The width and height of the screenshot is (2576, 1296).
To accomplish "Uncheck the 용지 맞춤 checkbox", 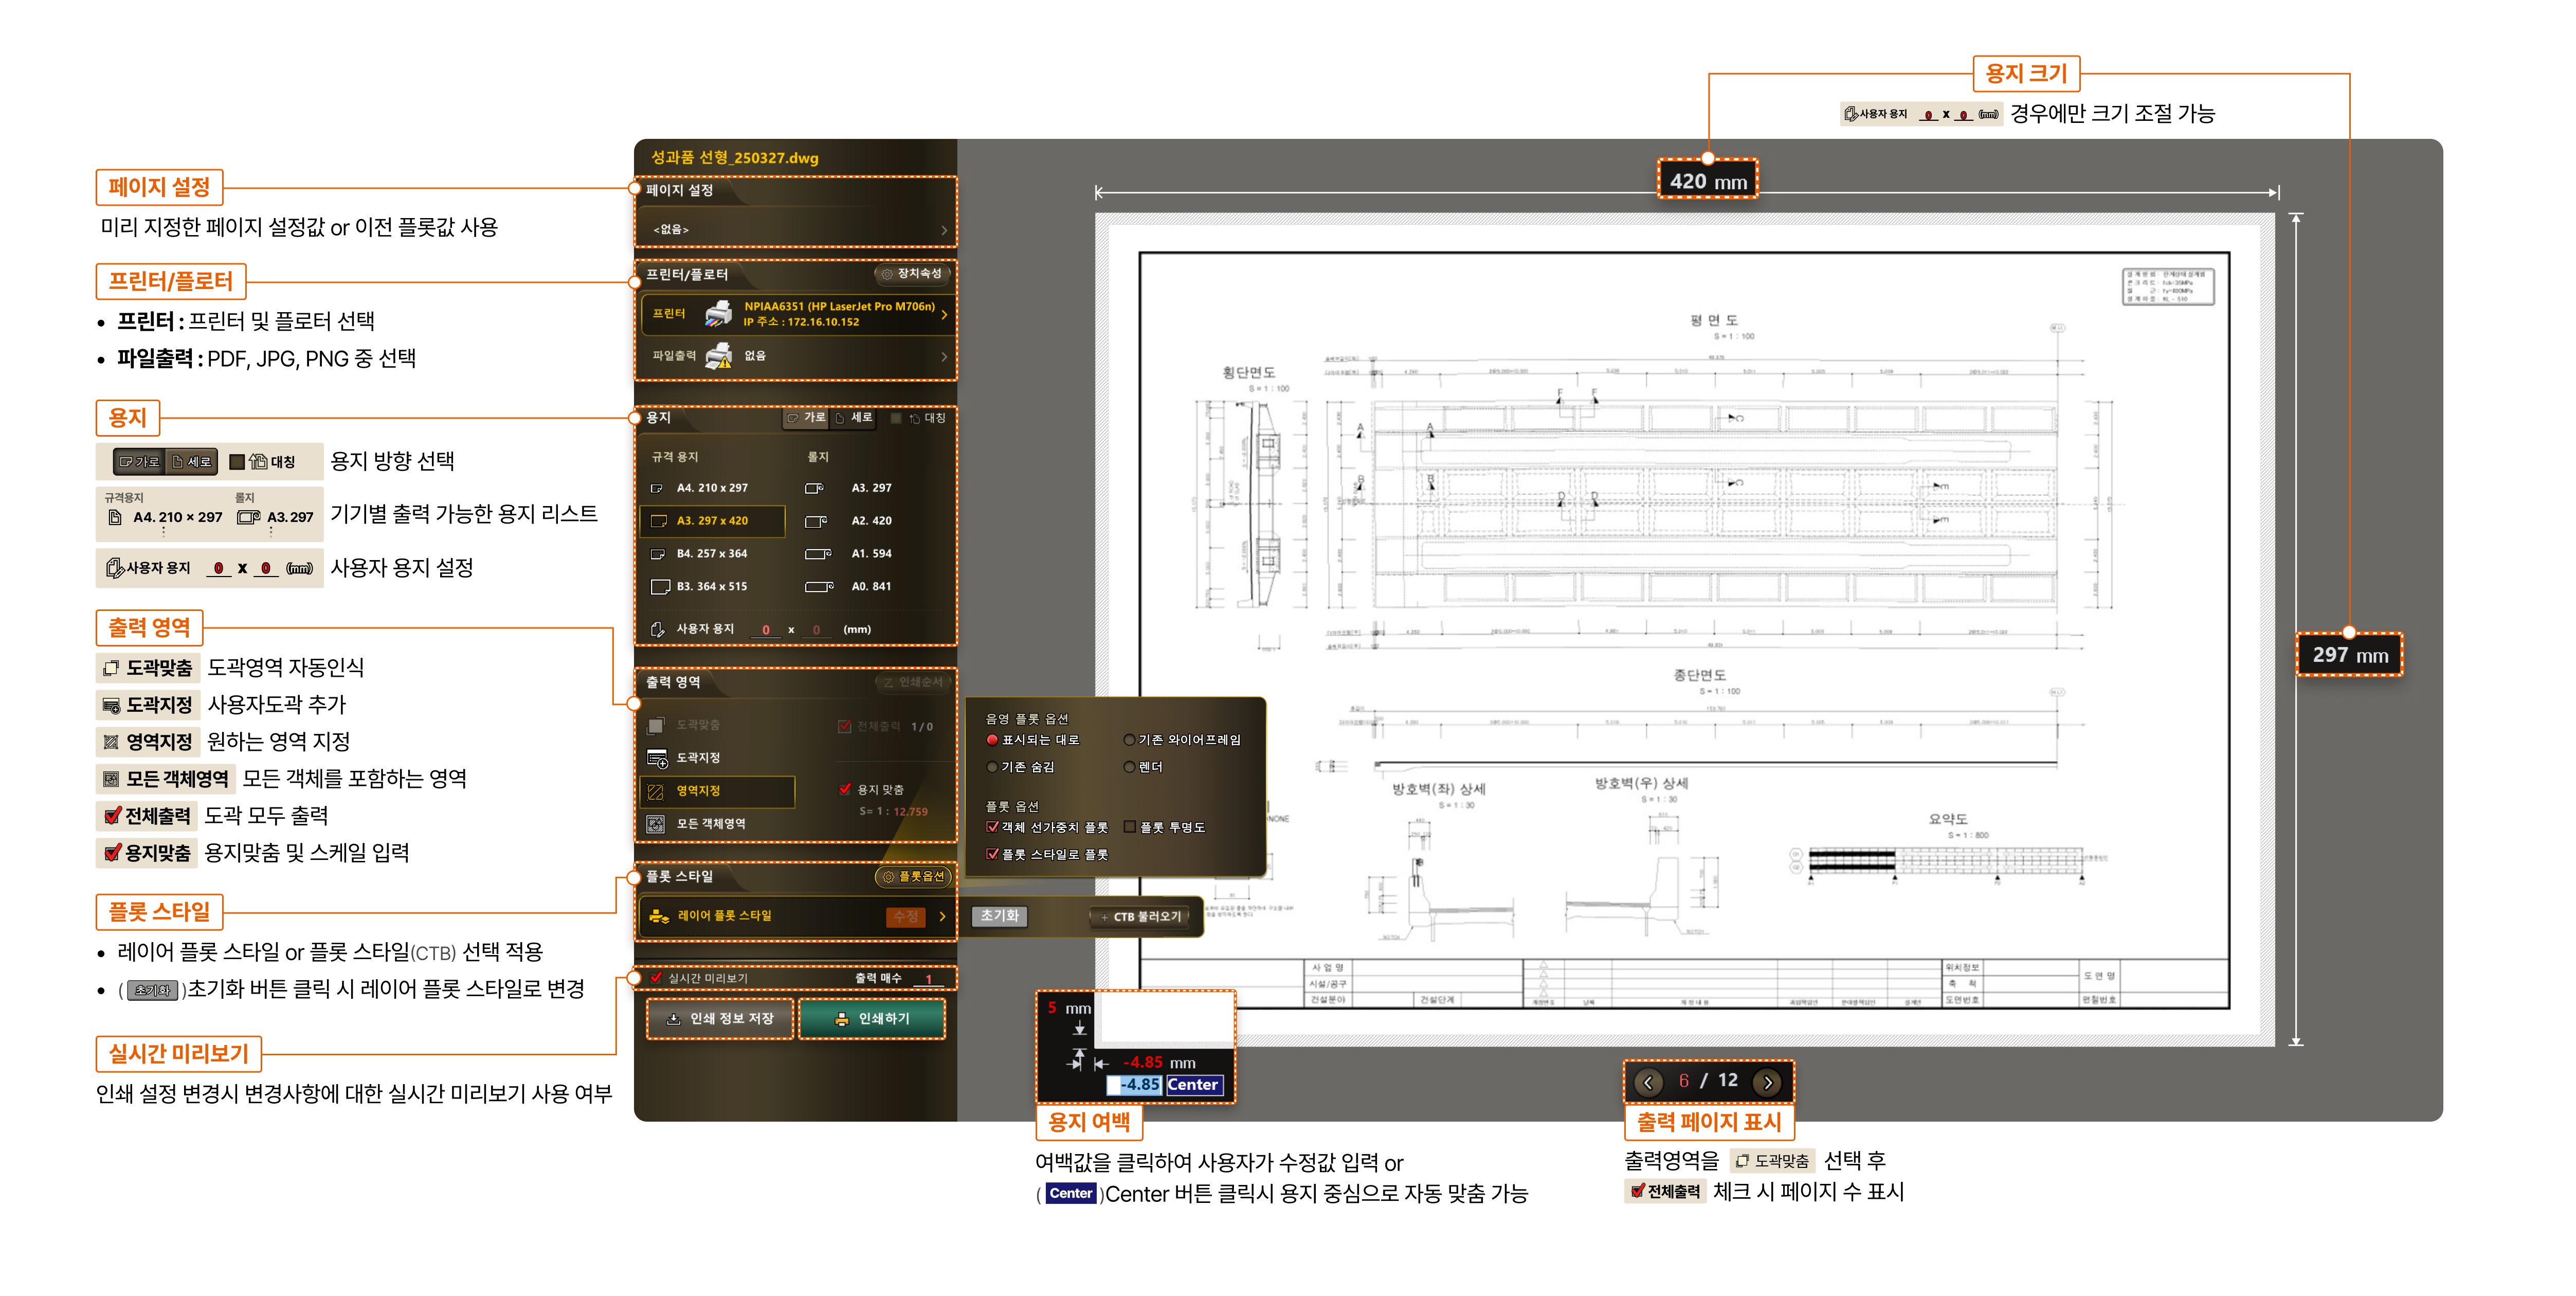I will click(x=845, y=789).
